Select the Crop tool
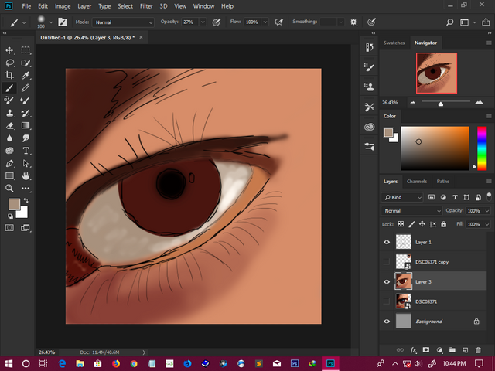 [9, 75]
